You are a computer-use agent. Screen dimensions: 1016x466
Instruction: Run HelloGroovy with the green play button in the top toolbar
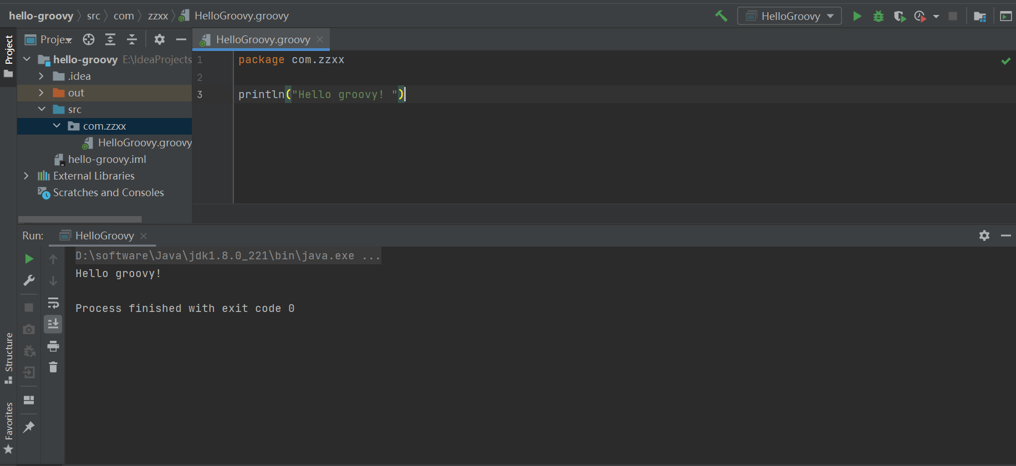[857, 16]
